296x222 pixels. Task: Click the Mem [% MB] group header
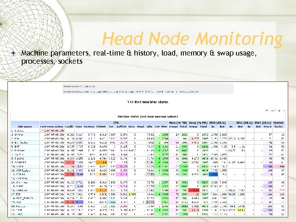pos(178,123)
